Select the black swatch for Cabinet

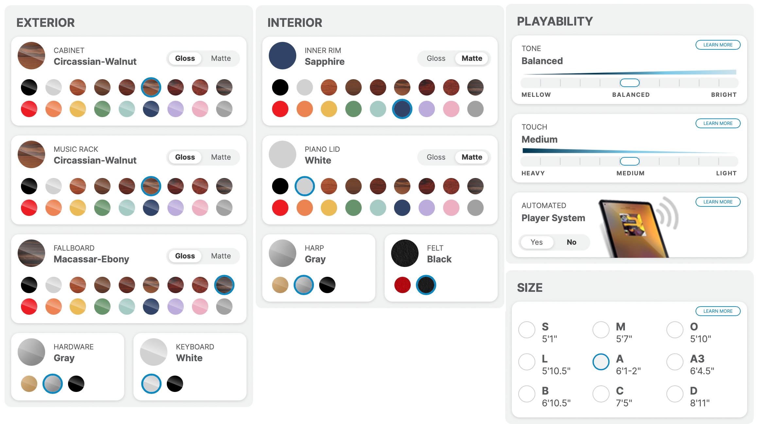pyautogui.click(x=29, y=87)
